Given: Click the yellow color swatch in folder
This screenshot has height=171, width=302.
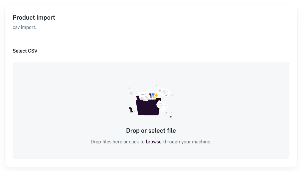Looking at the screenshot, I should point(156,96).
